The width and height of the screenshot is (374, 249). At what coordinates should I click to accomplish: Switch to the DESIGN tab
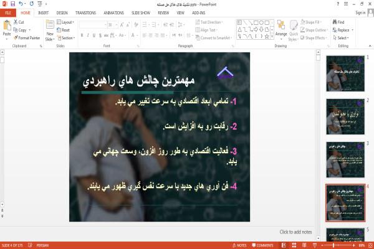pyautogui.click(x=62, y=13)
